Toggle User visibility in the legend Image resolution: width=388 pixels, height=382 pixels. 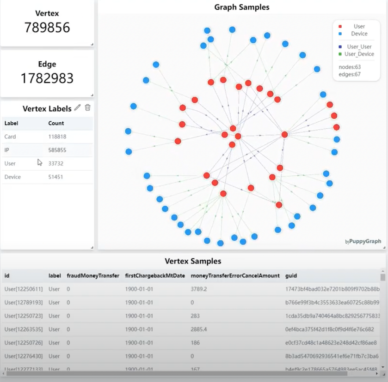point(358,26)
